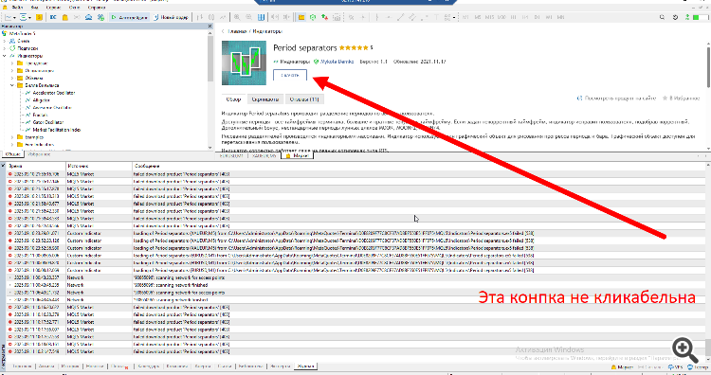Collapse the Indicators node in Navigator

(x=5, y=56)
